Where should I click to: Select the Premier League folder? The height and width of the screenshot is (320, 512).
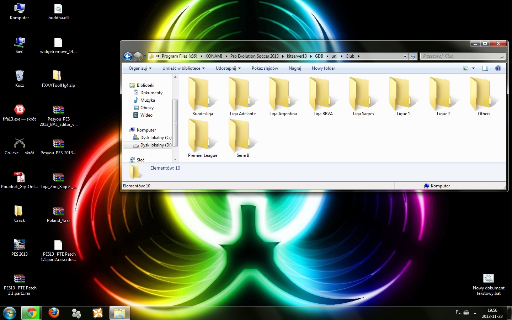pos(203,138)
